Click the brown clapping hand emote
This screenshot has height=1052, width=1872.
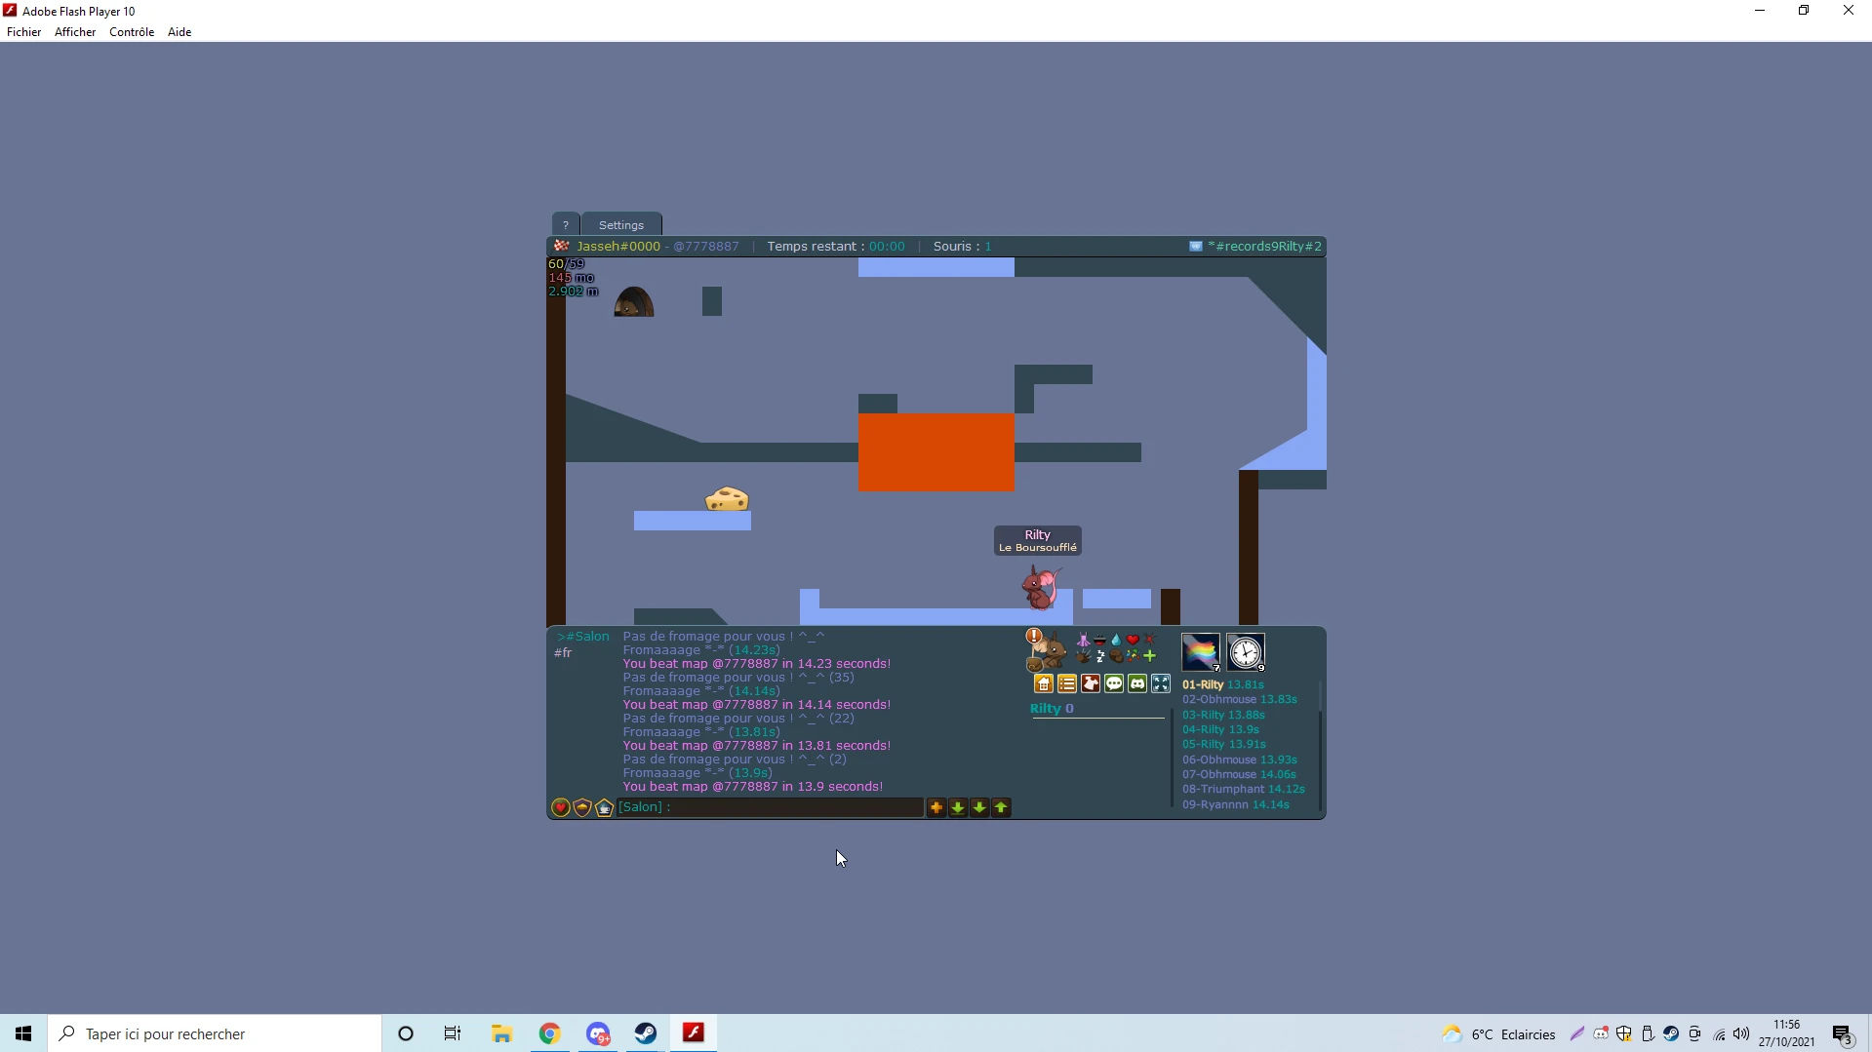coord(1083,656)
